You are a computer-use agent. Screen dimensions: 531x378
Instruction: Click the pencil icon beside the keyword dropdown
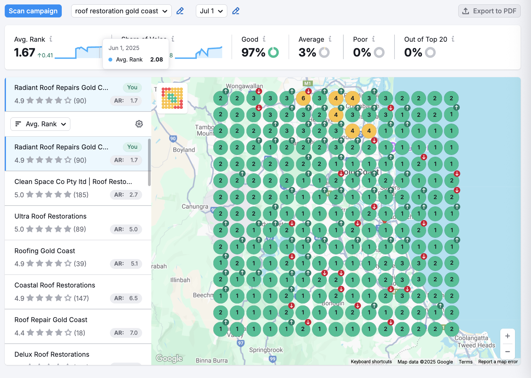click(180, 11)
